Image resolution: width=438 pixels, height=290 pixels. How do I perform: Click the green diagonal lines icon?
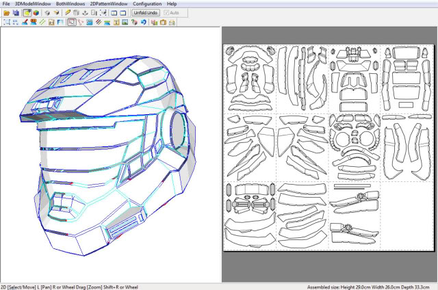42,22
